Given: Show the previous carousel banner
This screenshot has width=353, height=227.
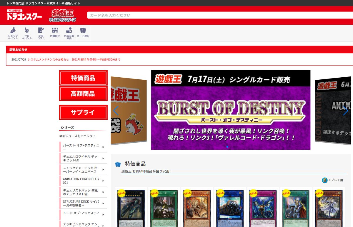Looking at the screenshot, I should [116, 111].
